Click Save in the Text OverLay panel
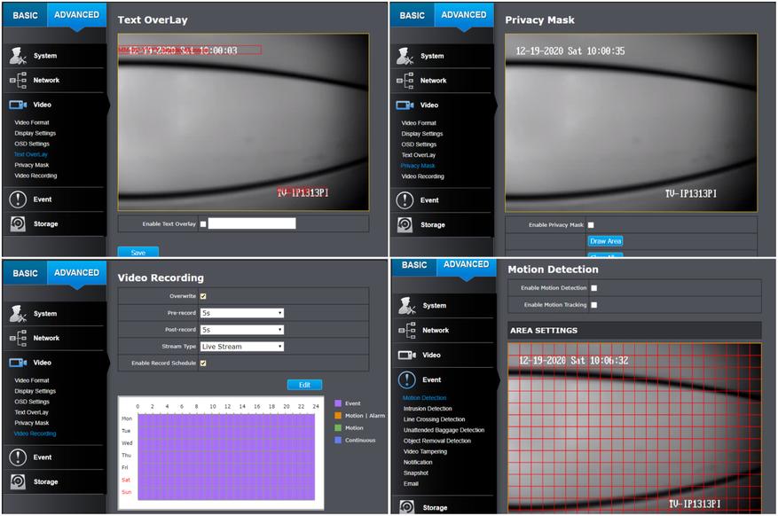 pos(138,252)
